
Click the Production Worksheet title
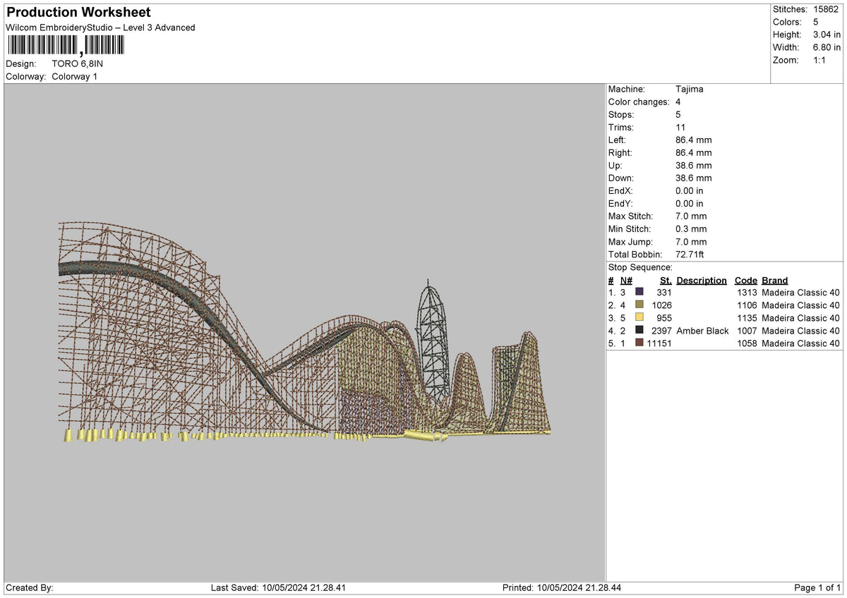(78, 13)
